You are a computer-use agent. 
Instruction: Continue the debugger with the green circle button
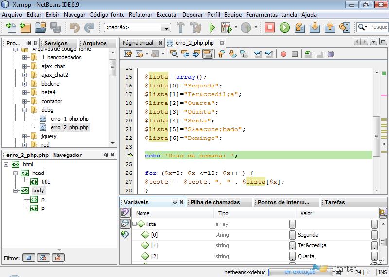point(284,28)
